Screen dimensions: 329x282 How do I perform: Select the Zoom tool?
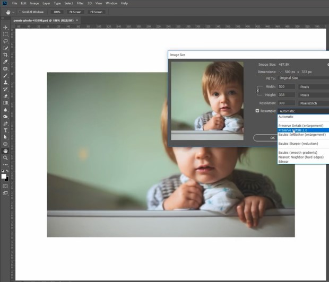[x=5, y=157]
